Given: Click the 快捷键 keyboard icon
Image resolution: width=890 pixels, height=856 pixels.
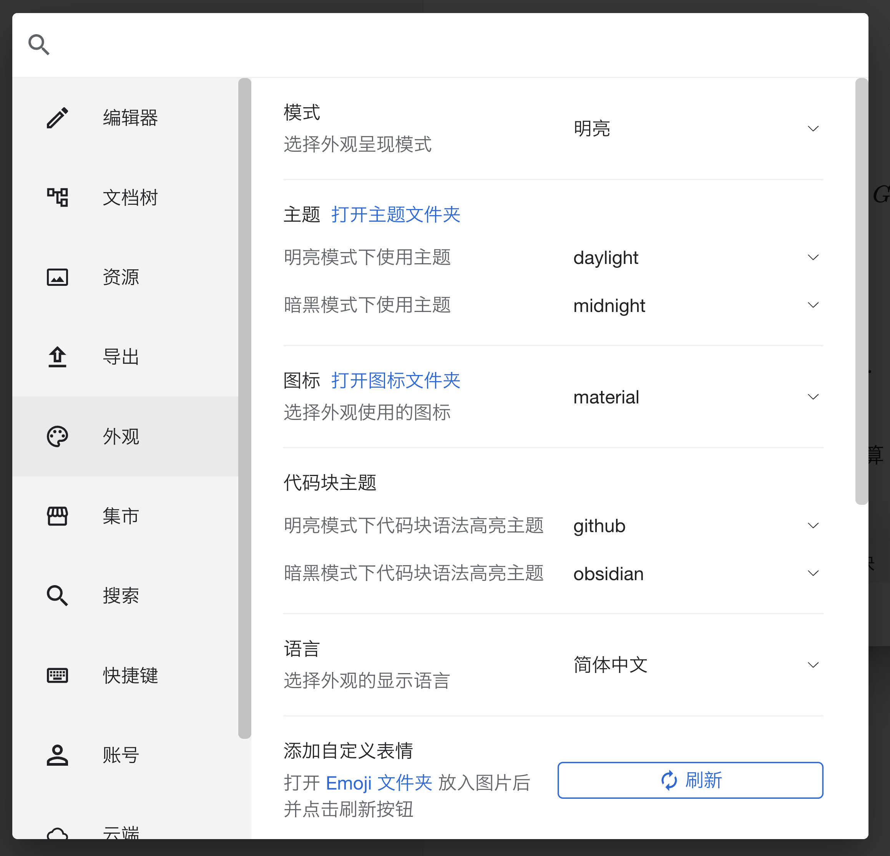Looking at the screenshot, I should click(57, 675).
